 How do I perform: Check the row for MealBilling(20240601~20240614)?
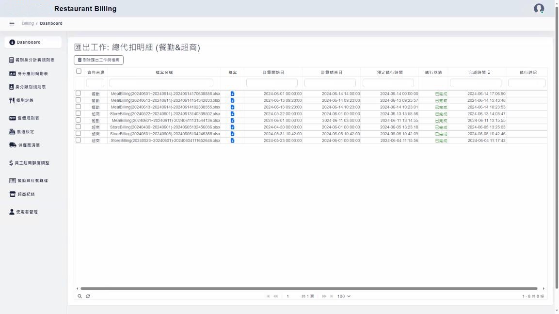[x=78, y=94]
